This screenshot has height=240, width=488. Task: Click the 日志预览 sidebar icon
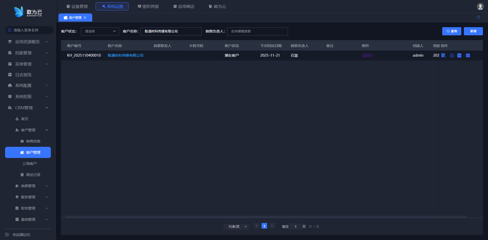click(x=10, y=75)
